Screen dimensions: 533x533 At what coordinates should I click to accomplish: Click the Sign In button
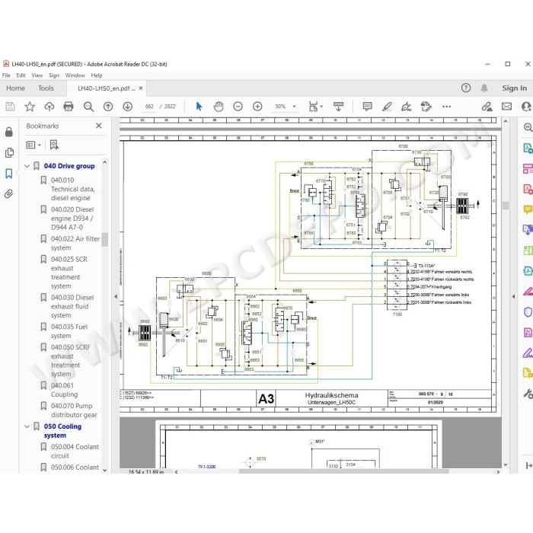514,88
